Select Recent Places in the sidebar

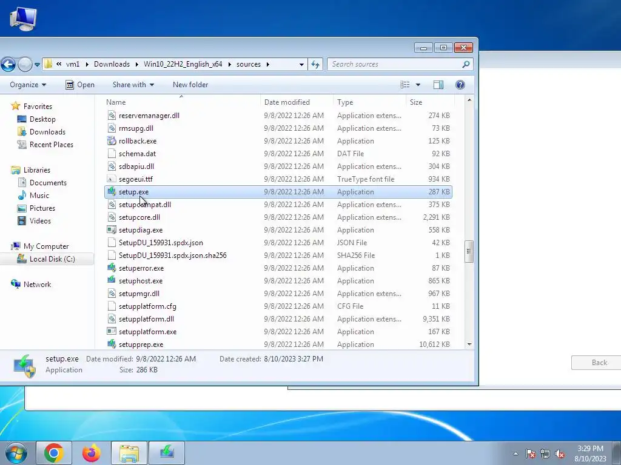pos(51,144)
